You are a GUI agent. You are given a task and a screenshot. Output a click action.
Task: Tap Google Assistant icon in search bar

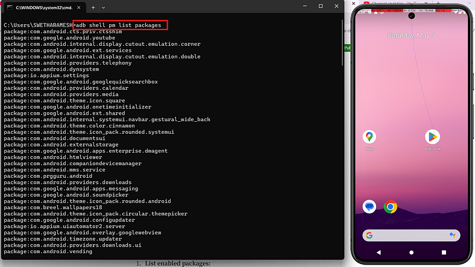point(453,235)
